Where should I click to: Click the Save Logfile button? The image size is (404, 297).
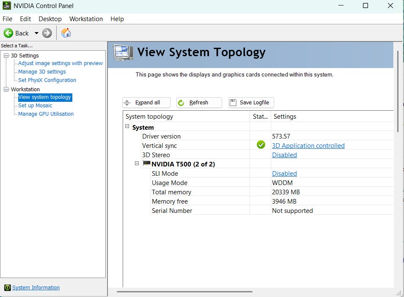251,103
